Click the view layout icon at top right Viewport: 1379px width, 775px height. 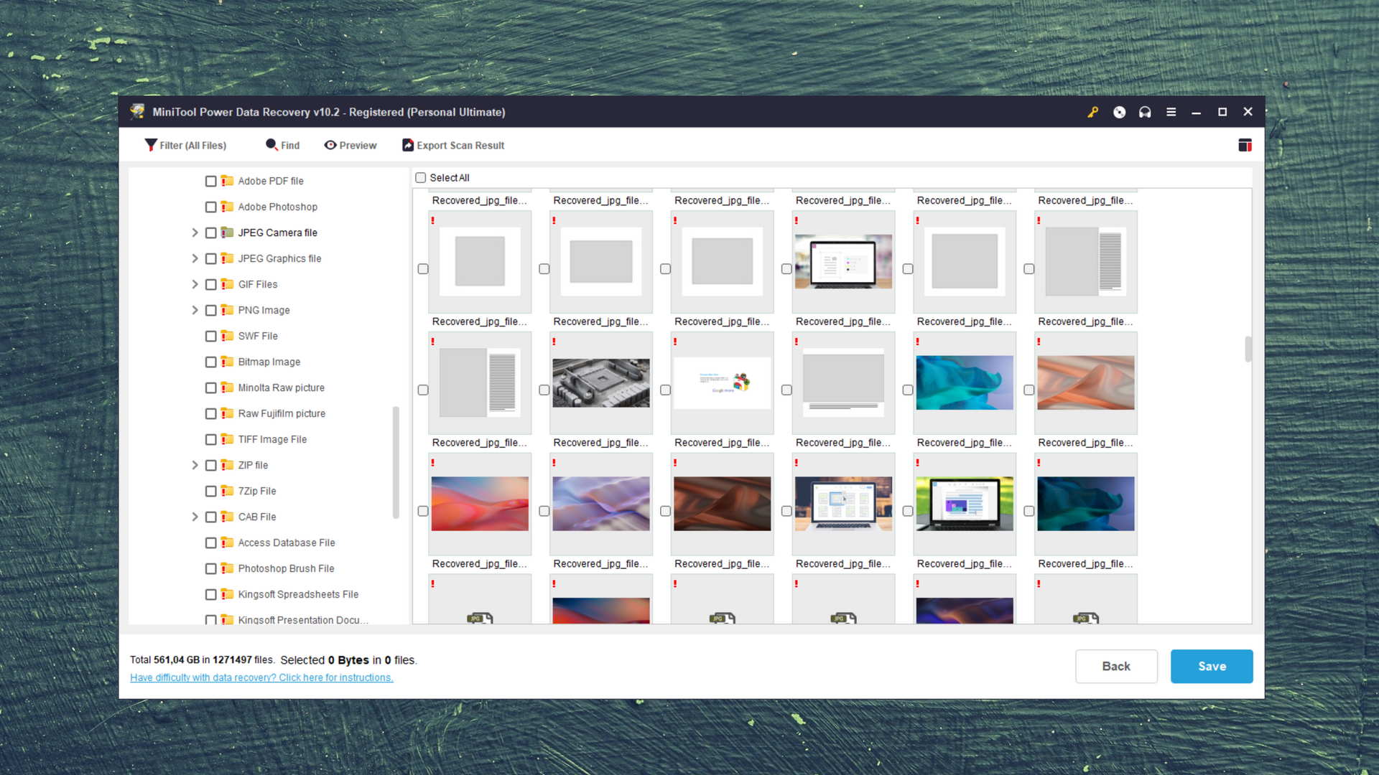pyautogui.click(x=1245, y=145)
